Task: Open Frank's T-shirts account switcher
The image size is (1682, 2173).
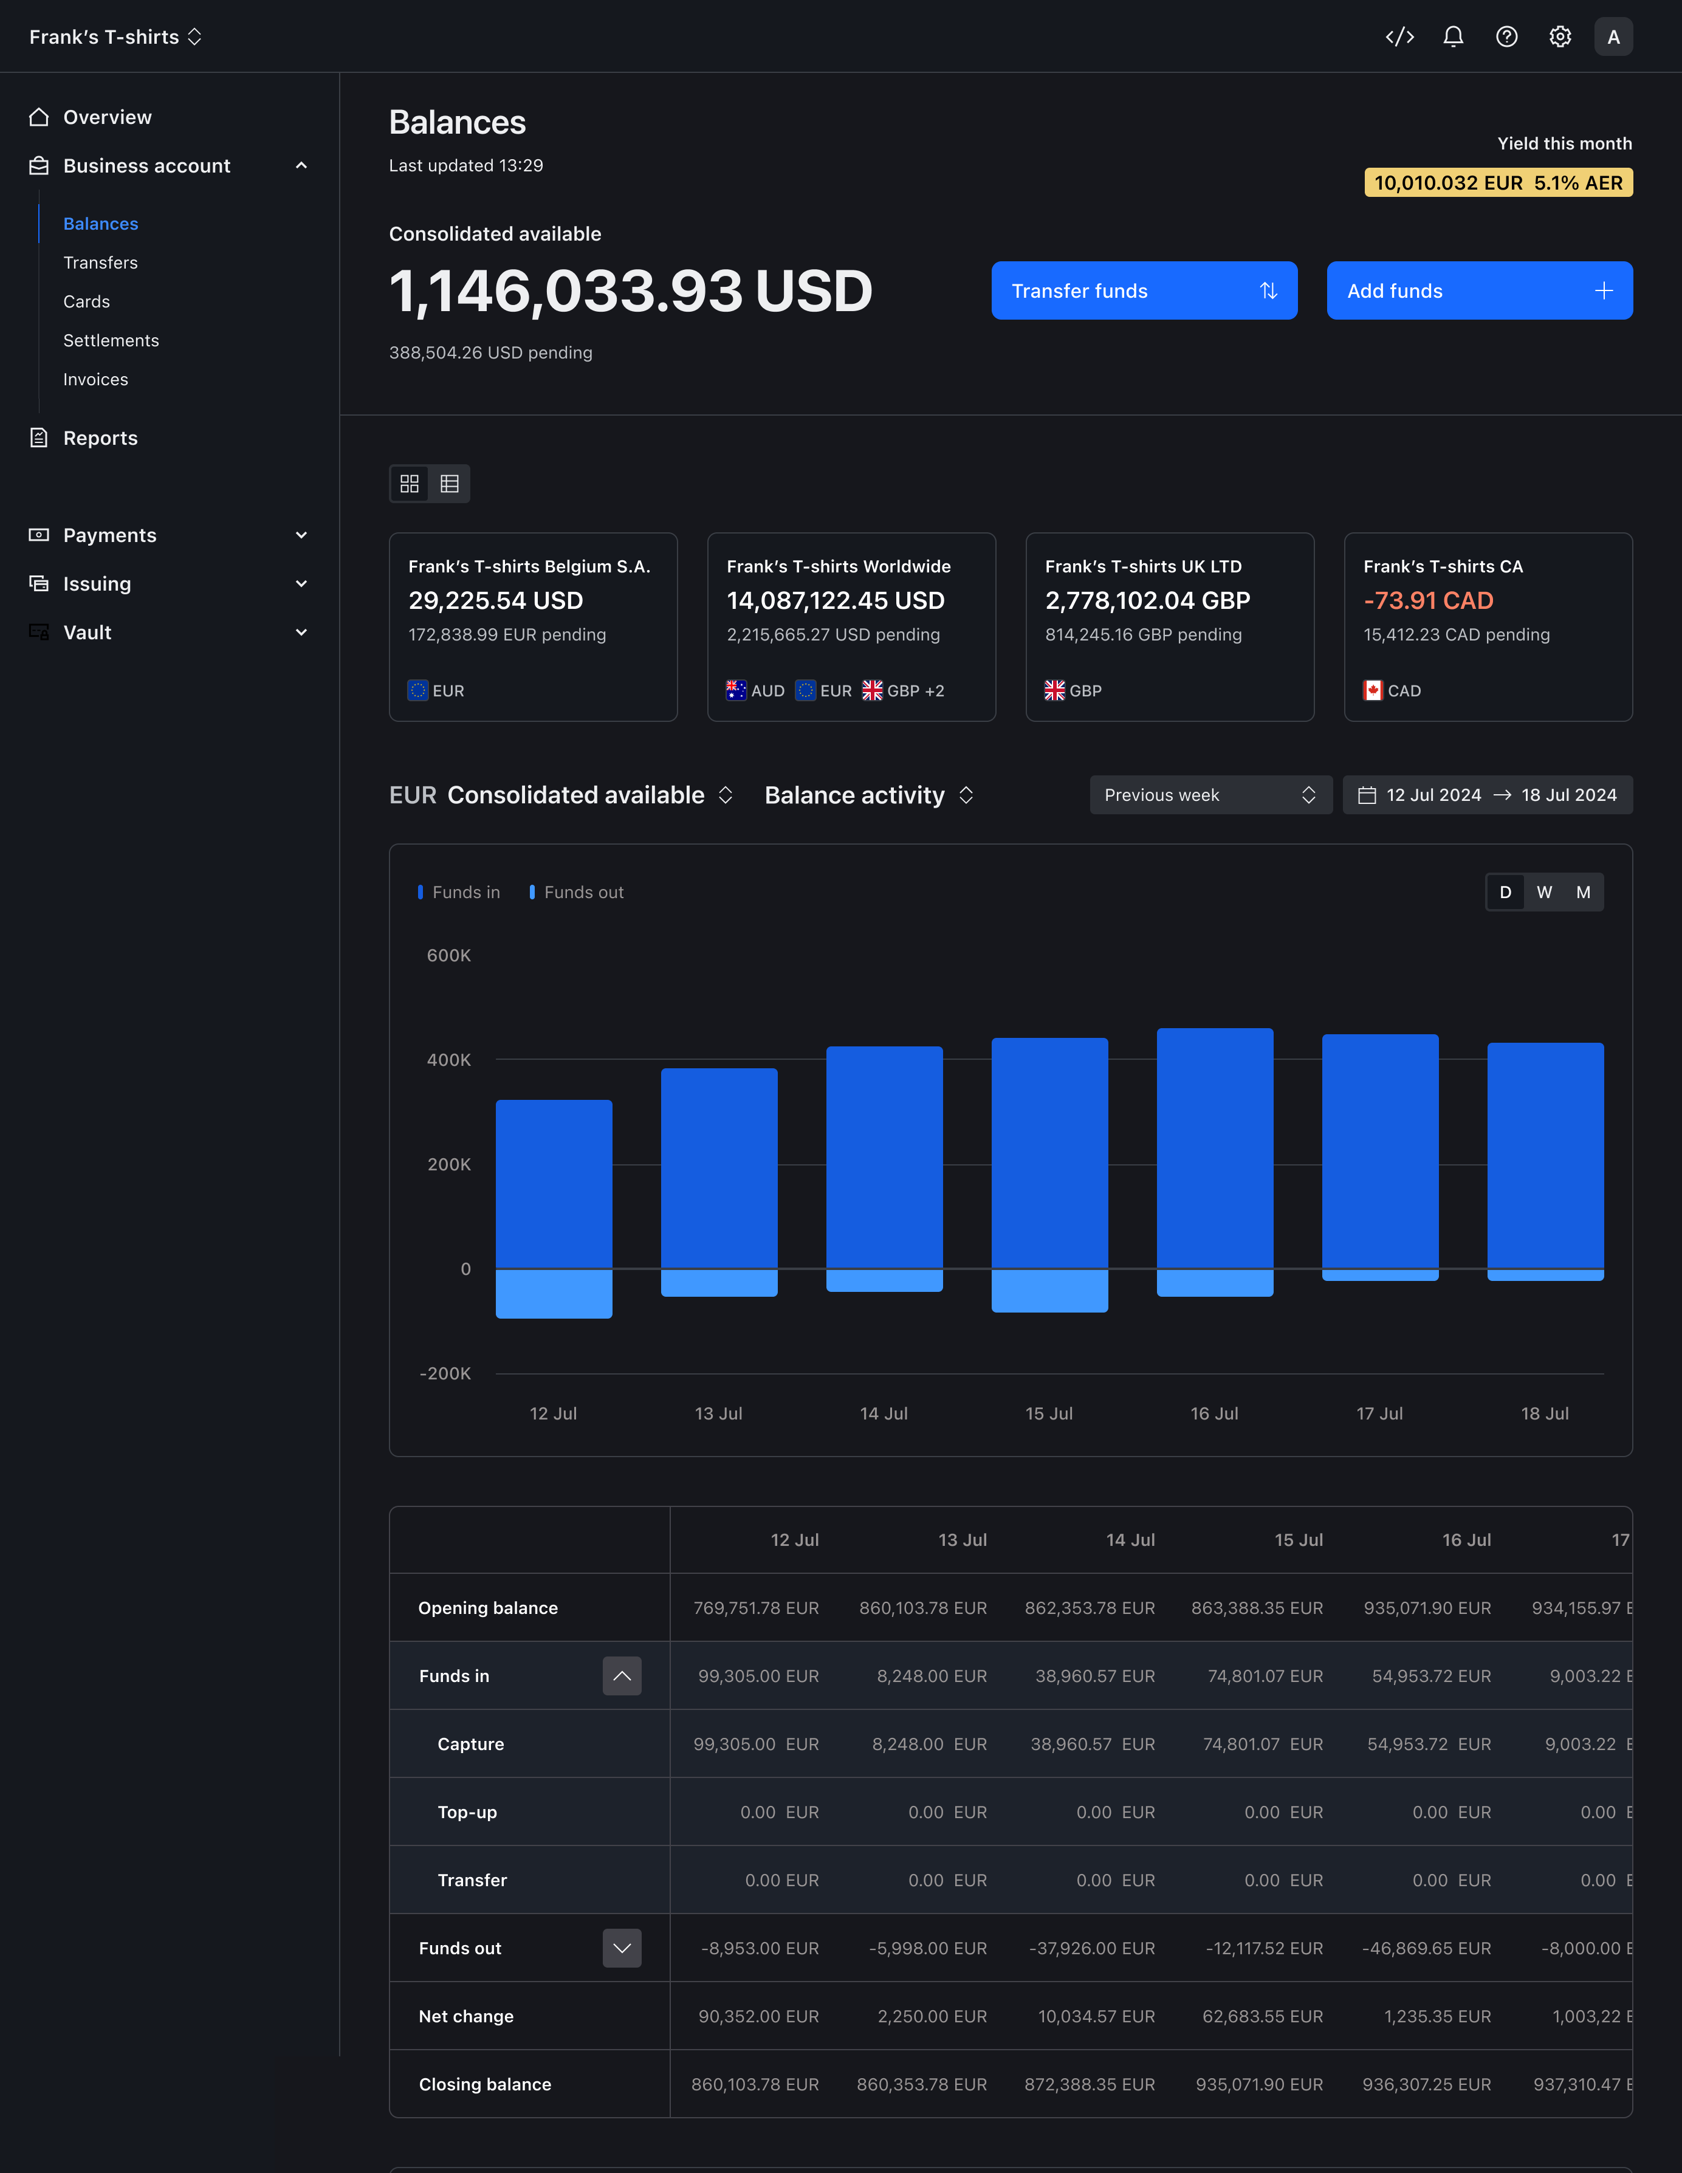Action: pyautogui.click(x=115, y=37)
